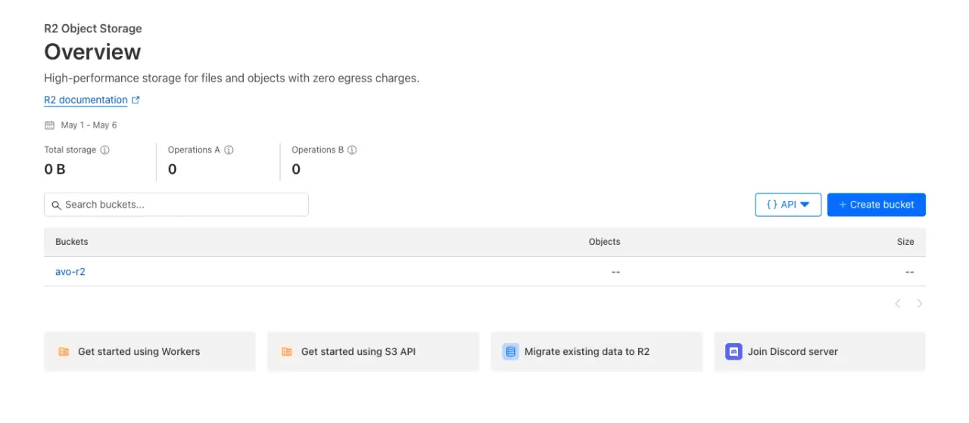Select the May 1 - May 6 date range

tap(89, 125)
